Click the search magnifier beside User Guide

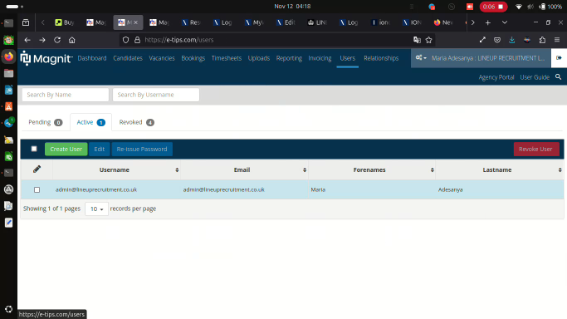[x=559, y=77]
